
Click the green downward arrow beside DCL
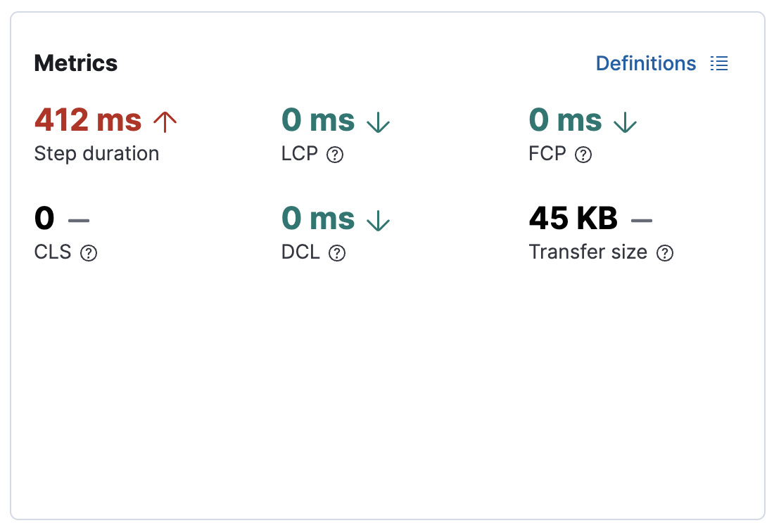pos(379,219)
